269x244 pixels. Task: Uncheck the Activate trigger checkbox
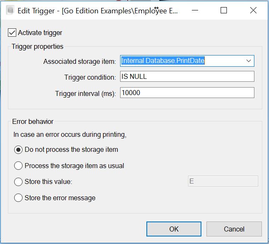pyautogui.click(x=12, y=33)
